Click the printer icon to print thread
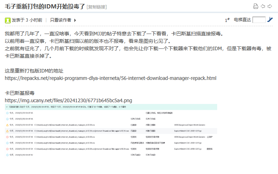Screen dimensions: 278x174 [x=255, y=6]
